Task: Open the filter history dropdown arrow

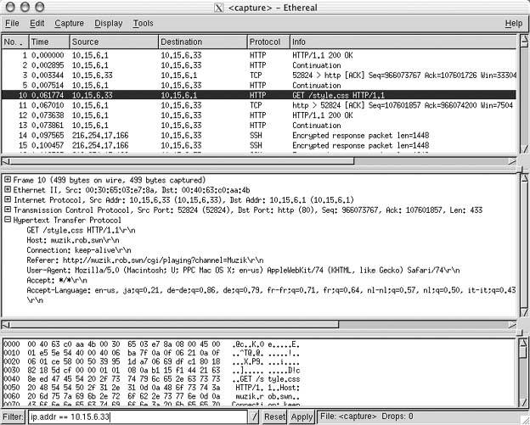Action: [x=253, y=417]
